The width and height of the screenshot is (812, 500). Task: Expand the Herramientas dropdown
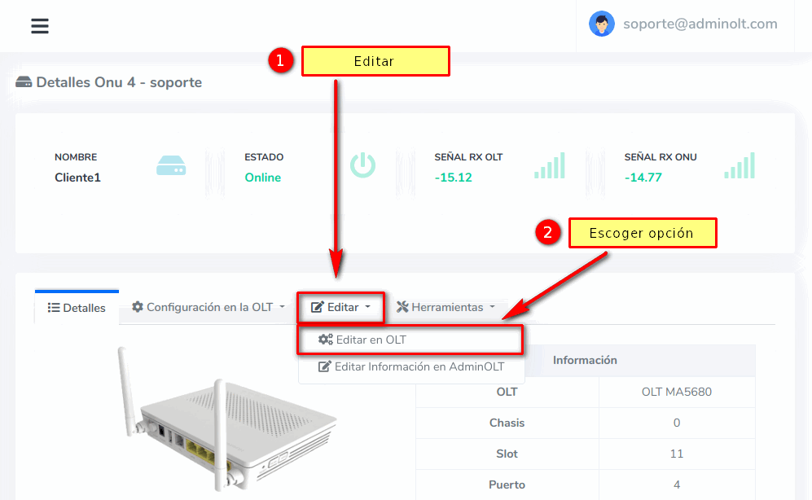(446, 307)
